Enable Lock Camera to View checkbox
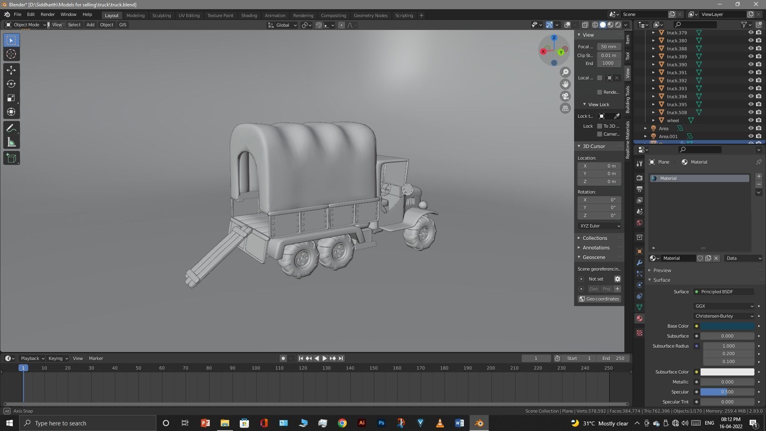This screenshot has width=766, height=431. click(x=599, y=134)
